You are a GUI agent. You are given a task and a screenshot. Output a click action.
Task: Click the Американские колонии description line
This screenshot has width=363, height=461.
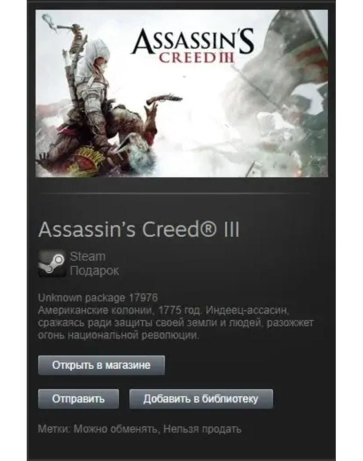tap(164, 310)
